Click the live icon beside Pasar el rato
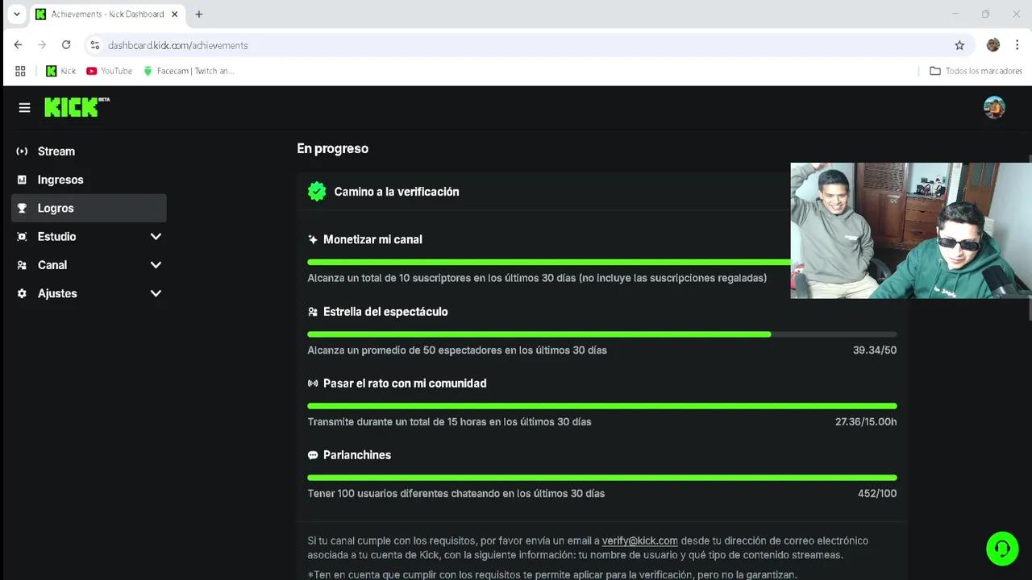This screenshot has height=580, width=1032. click(313, 383)
